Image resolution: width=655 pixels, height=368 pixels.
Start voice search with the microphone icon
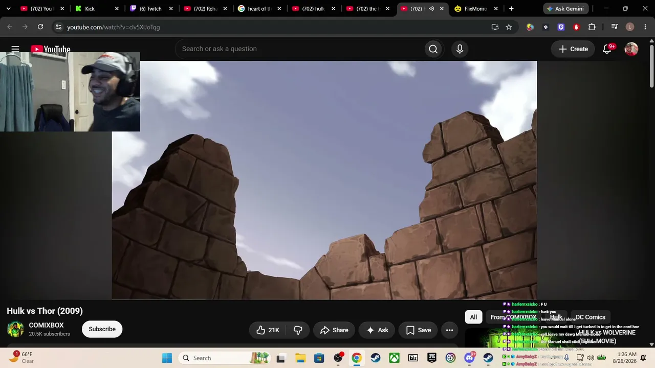(x=460, y=49)
